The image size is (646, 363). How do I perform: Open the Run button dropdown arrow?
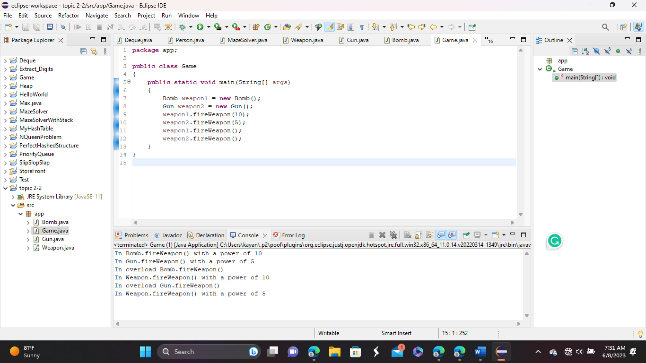pyautogui.click(x=209, y=27)
